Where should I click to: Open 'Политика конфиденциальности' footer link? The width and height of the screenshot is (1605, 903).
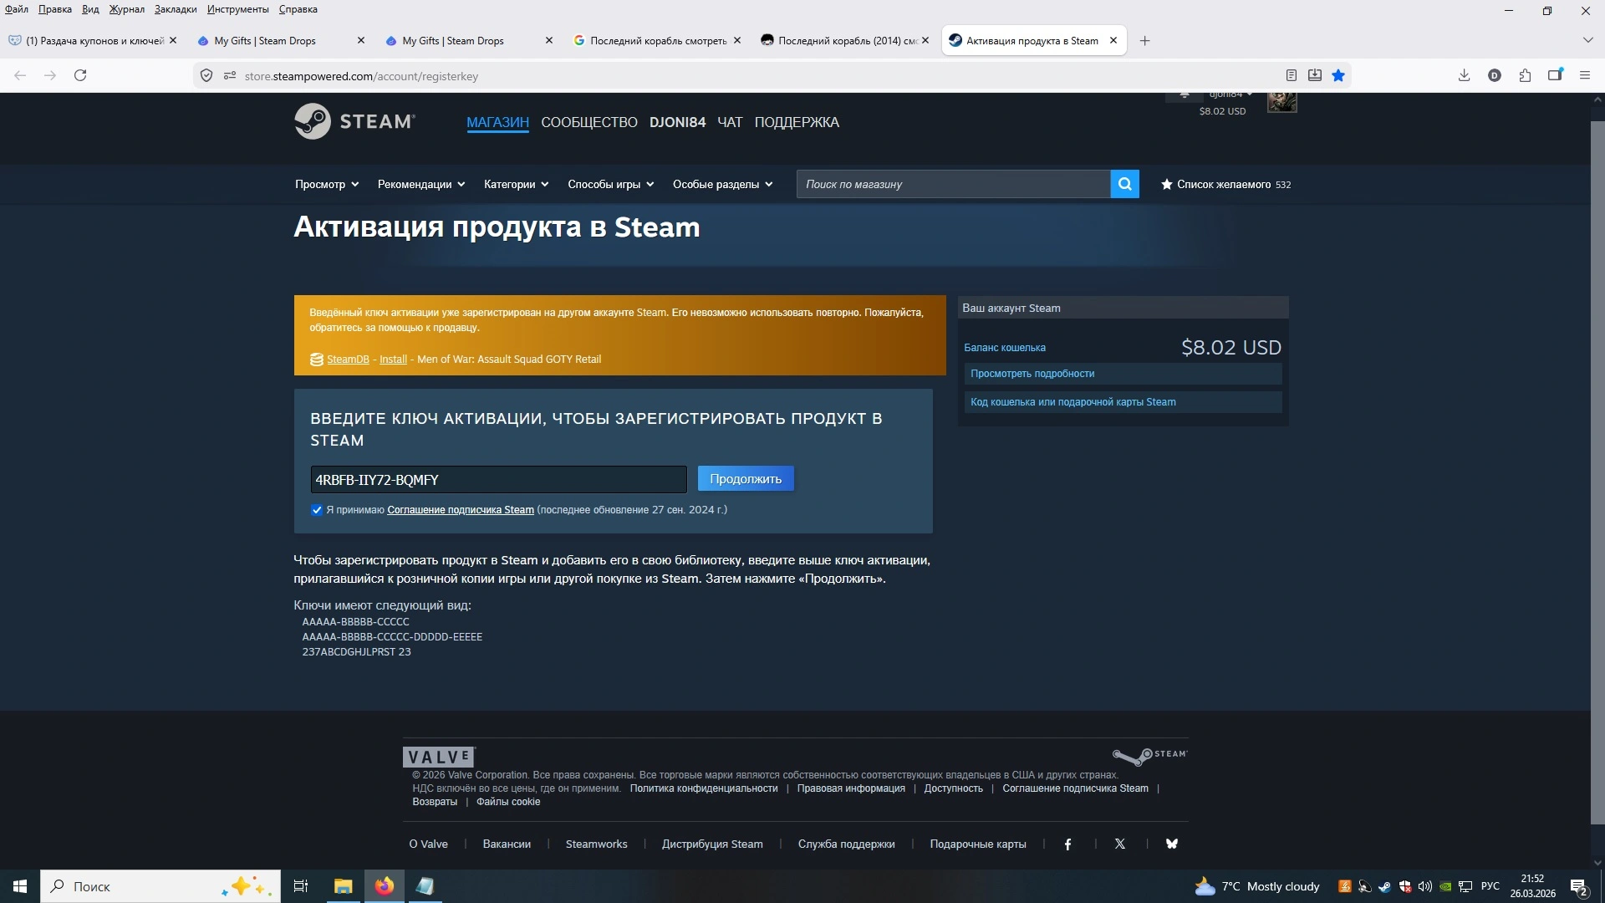(704, 788)
